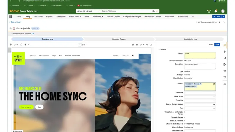Click the Name text field
The height and width of the screenshot is (132, 235).
pyautogui.click(x=200, y=55)
